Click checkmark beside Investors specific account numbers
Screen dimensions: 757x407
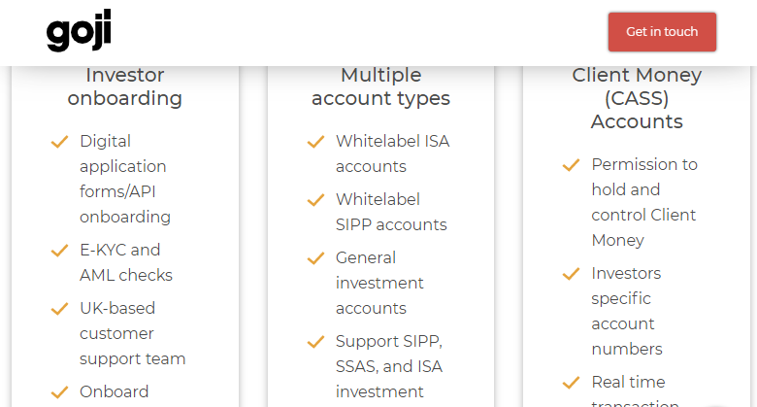pyautogui.click(x=571, y=274)
